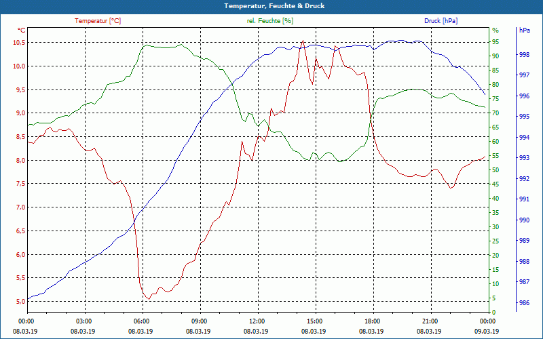Click the "25" humidity axis value

tap(495, 241)
